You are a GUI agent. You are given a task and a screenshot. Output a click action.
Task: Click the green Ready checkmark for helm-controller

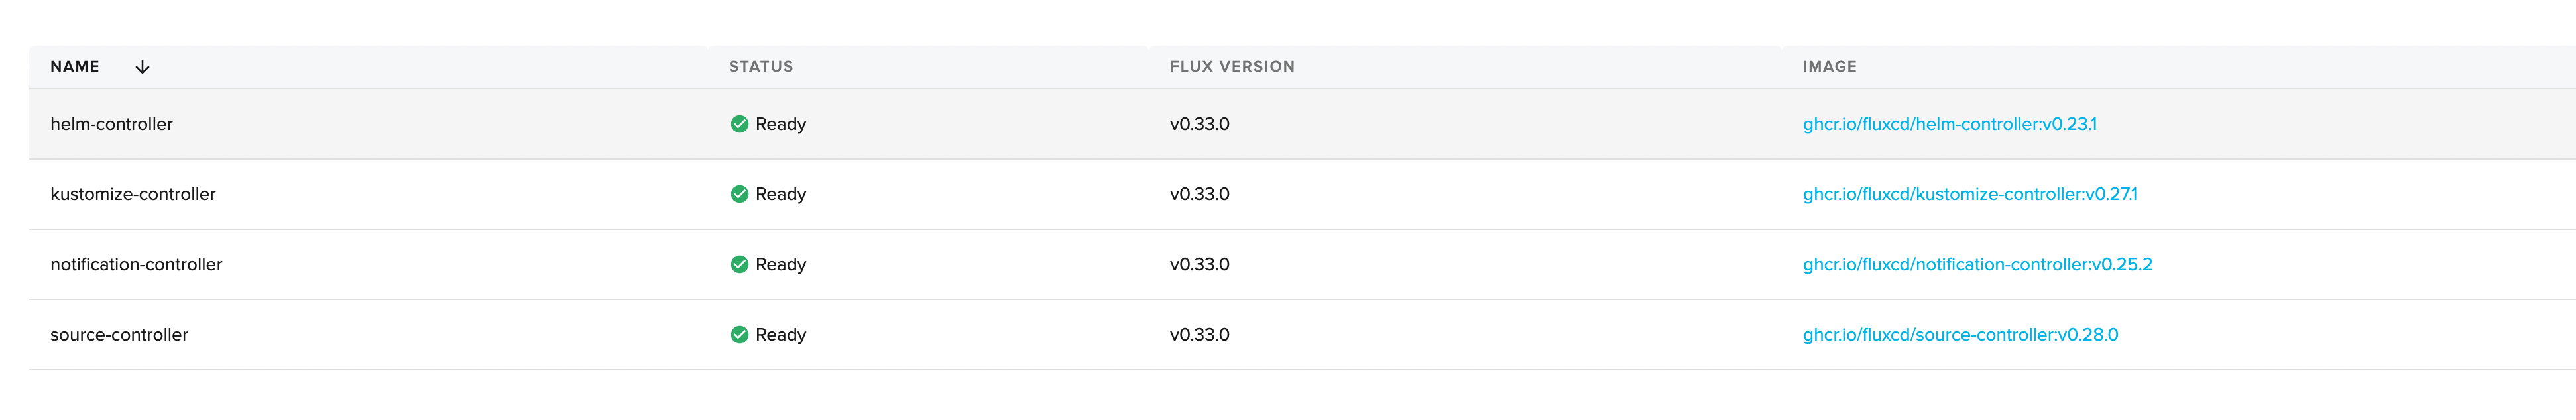coord(739,124)
